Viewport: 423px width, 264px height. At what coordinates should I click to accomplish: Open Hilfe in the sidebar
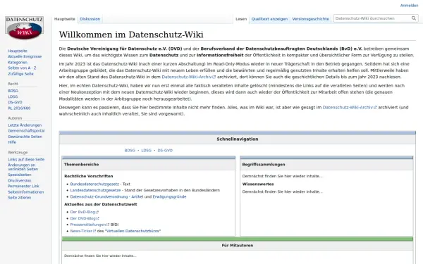click(x=12, y=142)
